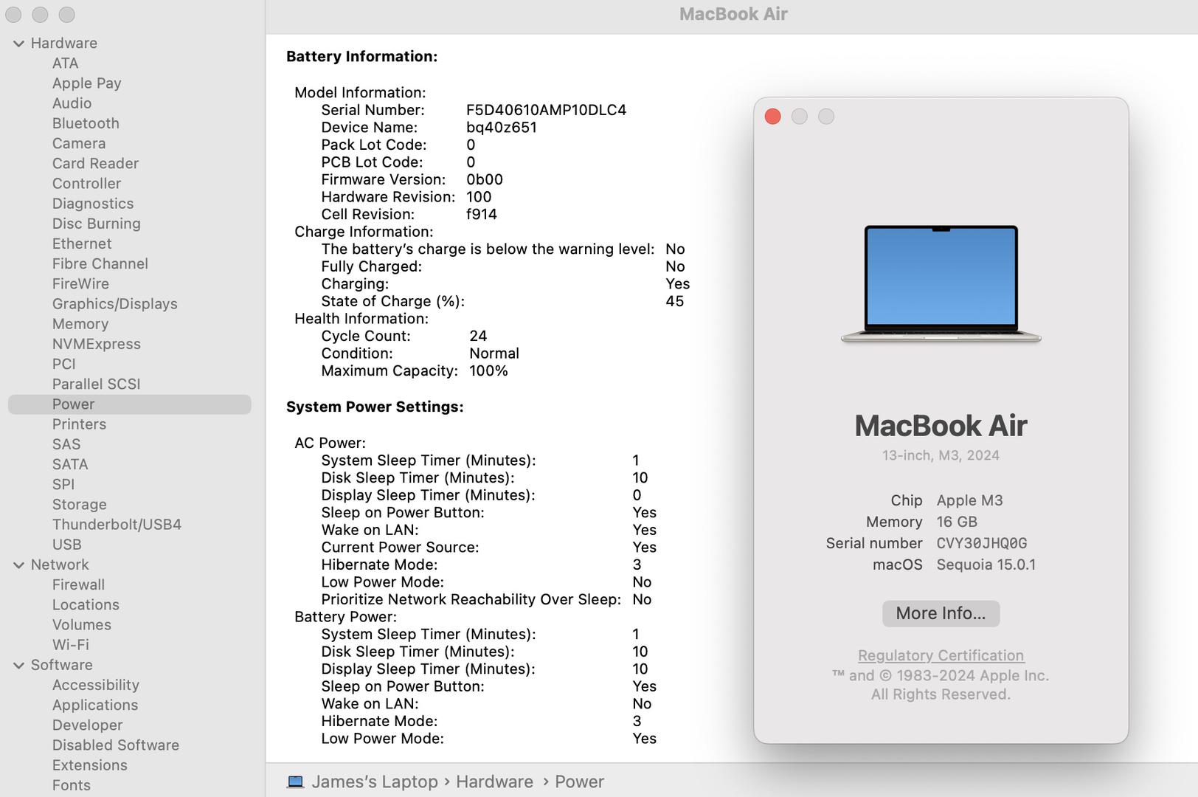Click the MacBook Air illustration in About window
The image size is (1198, 797).
point(941,284)
